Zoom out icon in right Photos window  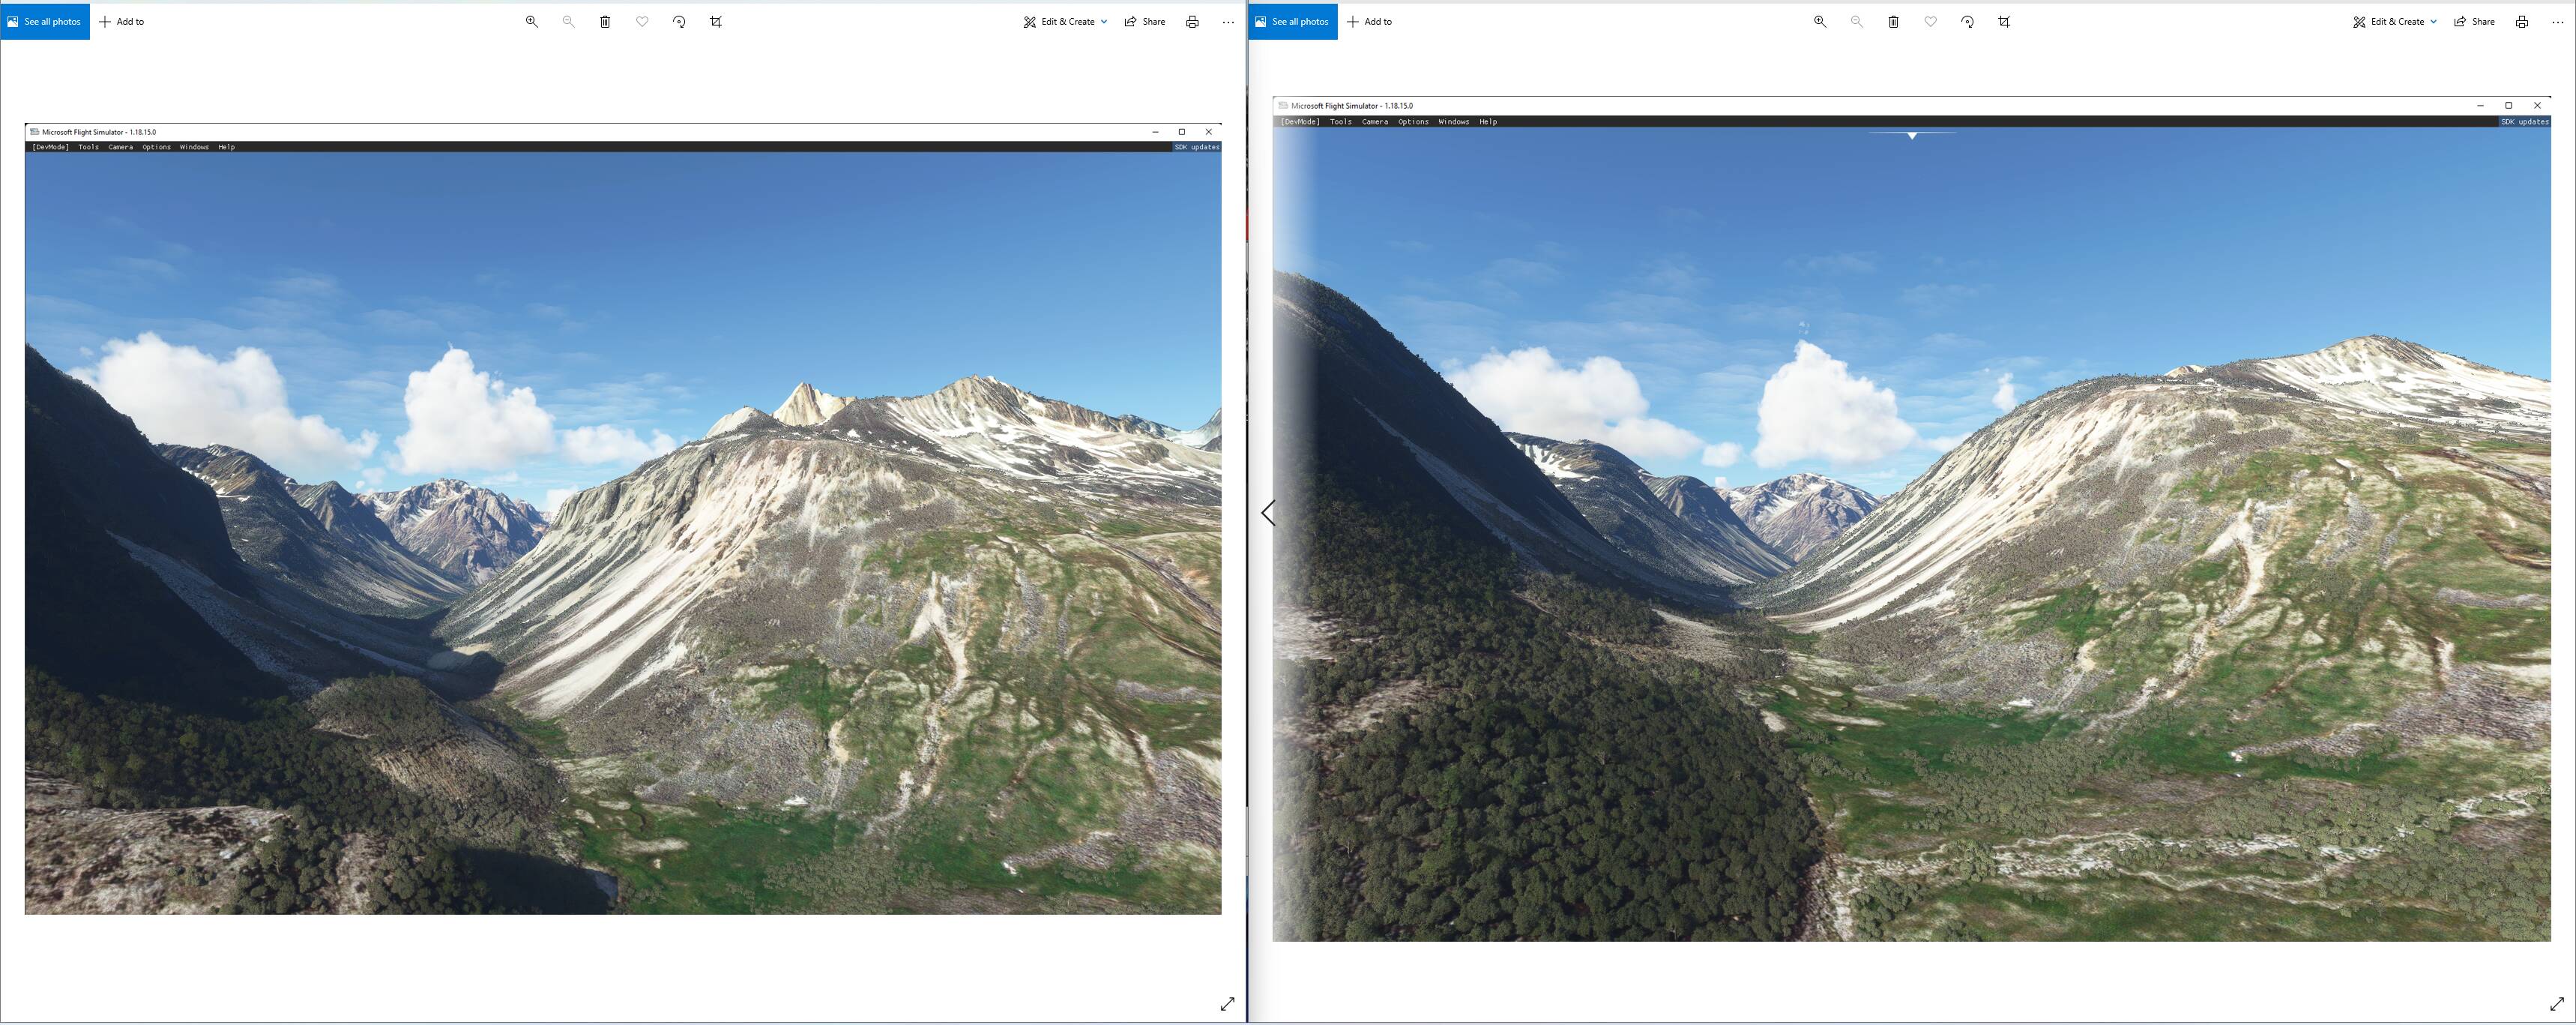[1857, 21]
